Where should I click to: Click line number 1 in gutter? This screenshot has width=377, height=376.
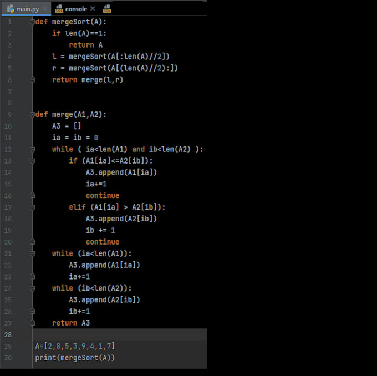coord(9,22)
